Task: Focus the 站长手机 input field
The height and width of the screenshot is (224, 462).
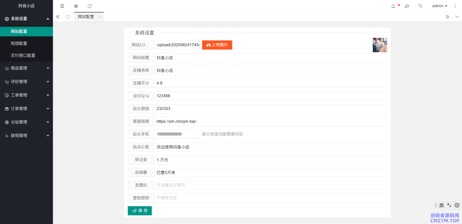Action: (x=177, y=134)
